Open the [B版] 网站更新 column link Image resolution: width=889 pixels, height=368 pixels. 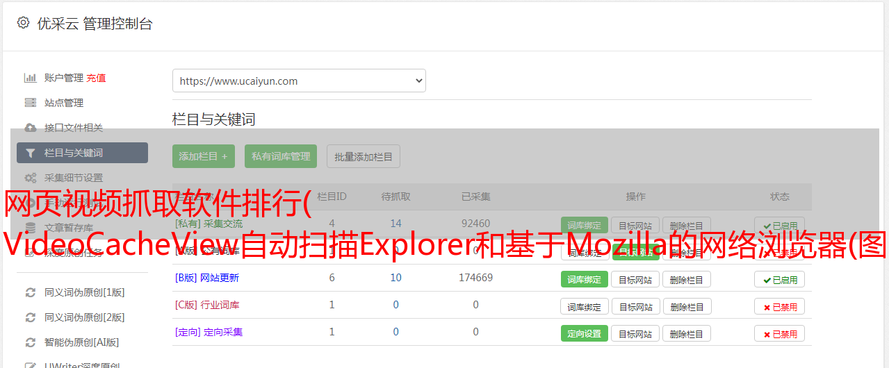tap(207, 278)
